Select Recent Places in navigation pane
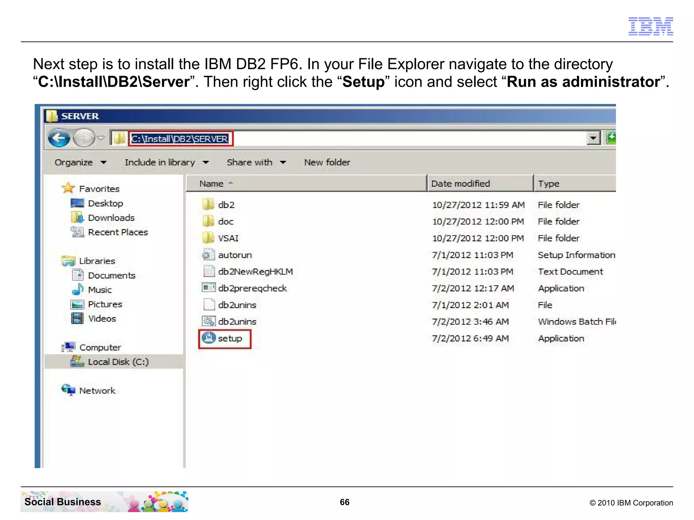Image resolution: width=694 pixels, height=520 pixels. point(118,232)
